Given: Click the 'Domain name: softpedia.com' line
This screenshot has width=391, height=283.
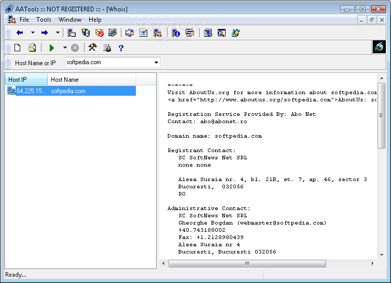Looking at the screenshot, I should (x=215, y=136).
